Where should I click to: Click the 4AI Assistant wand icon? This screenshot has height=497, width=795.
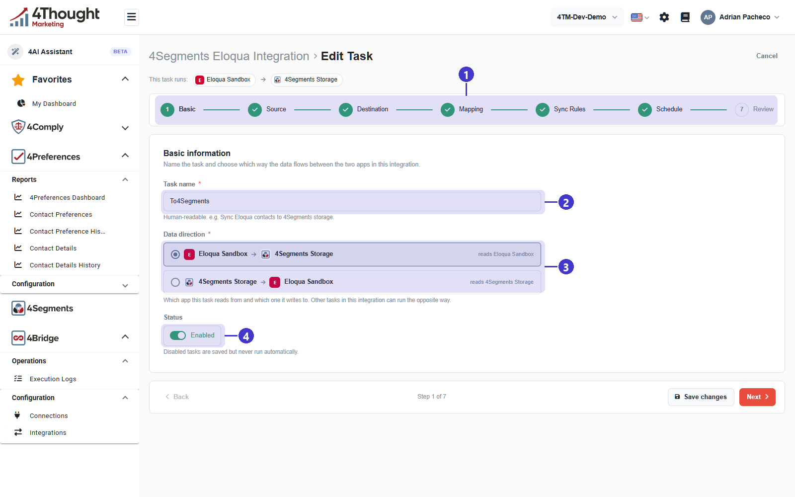coord(15,52)
